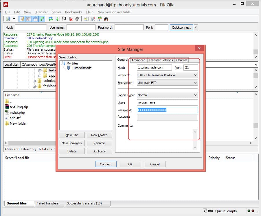This screenshot has height=216, width=261.
Task: Click the quickconnect Host input field
Action: coord(31,27)
